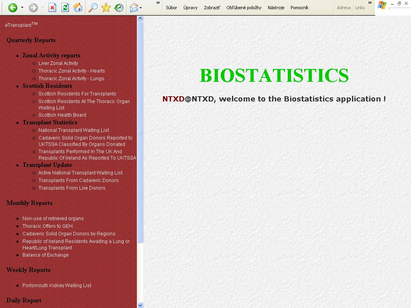Click the Daily Report heading
Viewport: 411px width, 308px height.
[24, 300]
